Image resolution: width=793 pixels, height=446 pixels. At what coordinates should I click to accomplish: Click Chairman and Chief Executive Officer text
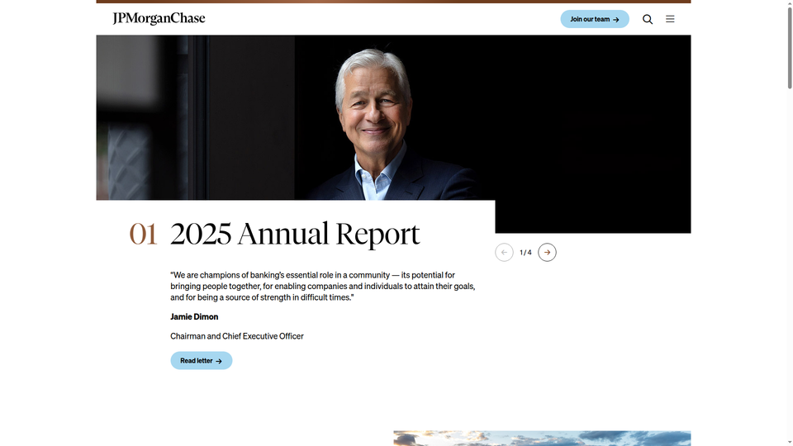237,336
